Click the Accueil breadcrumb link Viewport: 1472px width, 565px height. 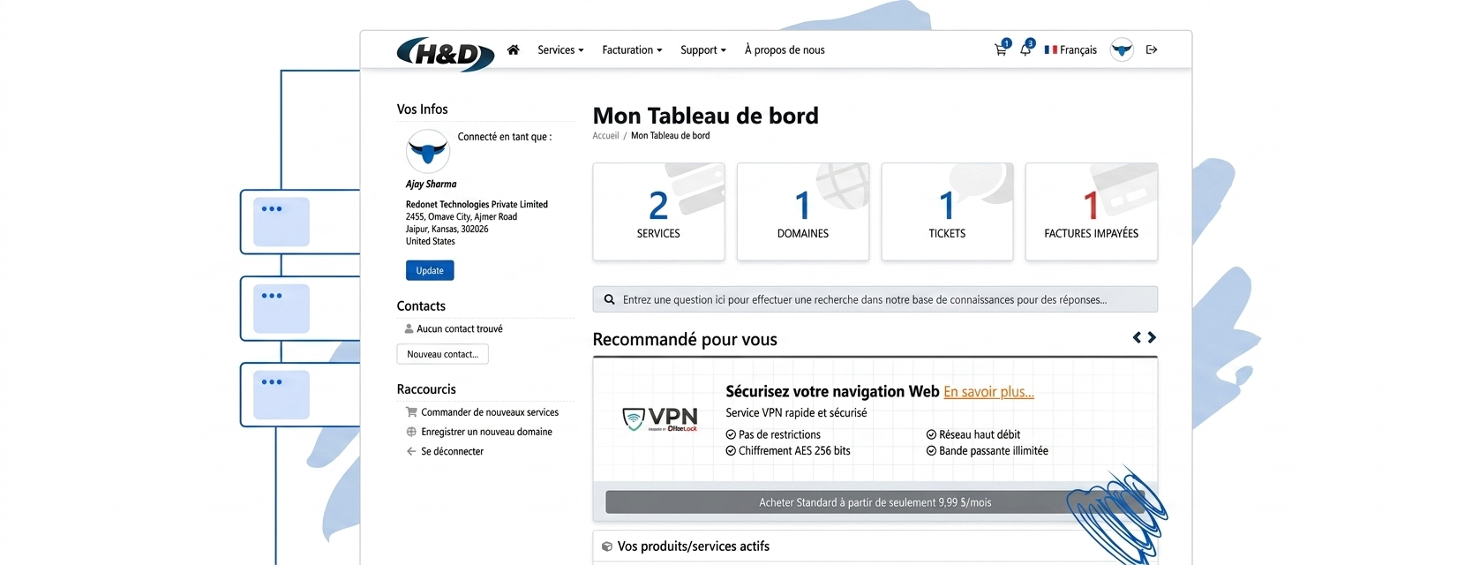pyautogui.click(x=605, y=136)
